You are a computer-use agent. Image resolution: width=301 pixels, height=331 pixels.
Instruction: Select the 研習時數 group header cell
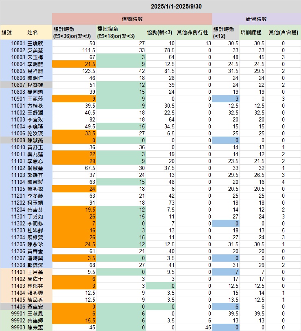click(x=256, y=19)
